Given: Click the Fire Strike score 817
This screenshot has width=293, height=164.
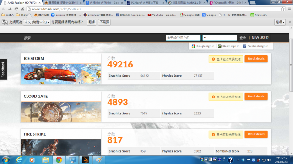Looking at the screenshot, I should point(115,140).
